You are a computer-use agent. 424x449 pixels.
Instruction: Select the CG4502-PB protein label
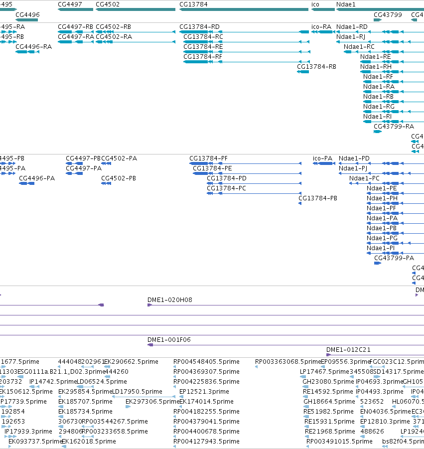[x=119, y=178]
